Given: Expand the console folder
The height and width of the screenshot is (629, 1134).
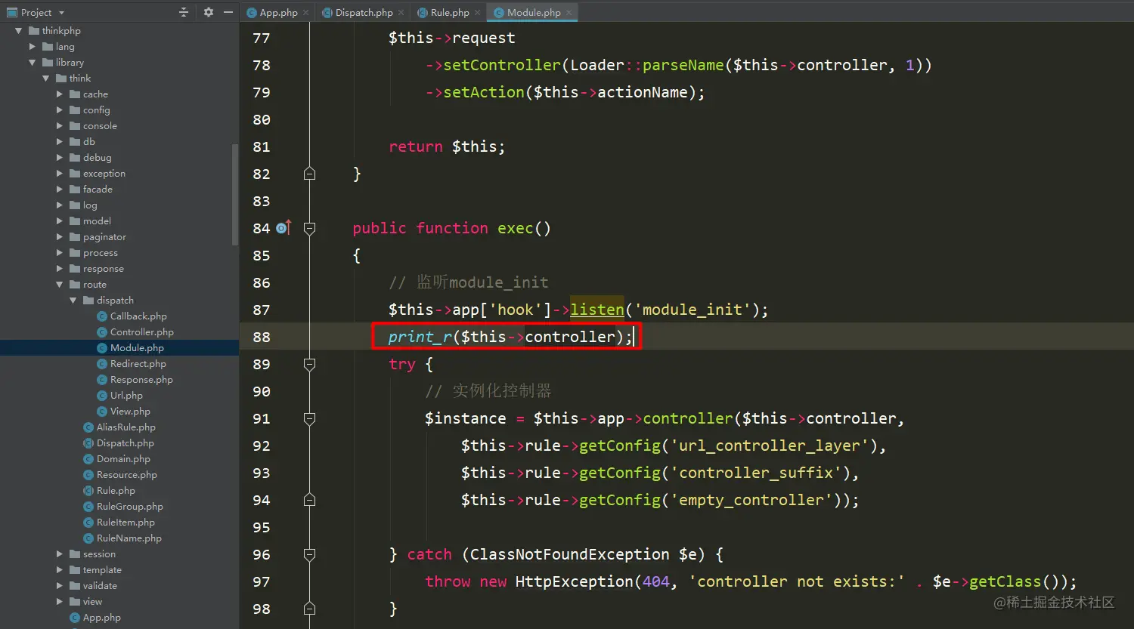Looking at the screenshot, I should pyautogui.click(x=60, y=126).
